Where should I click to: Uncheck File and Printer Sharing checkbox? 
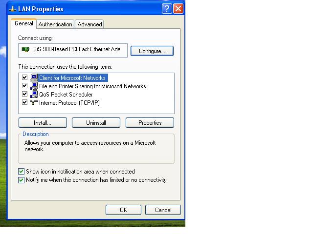coord(24,86)
